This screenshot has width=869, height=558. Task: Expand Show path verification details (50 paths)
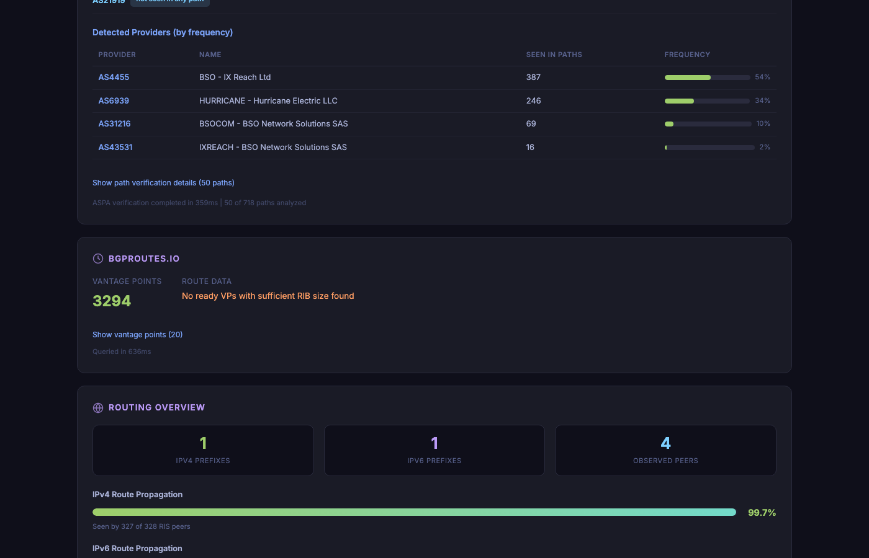coord(163,183)
